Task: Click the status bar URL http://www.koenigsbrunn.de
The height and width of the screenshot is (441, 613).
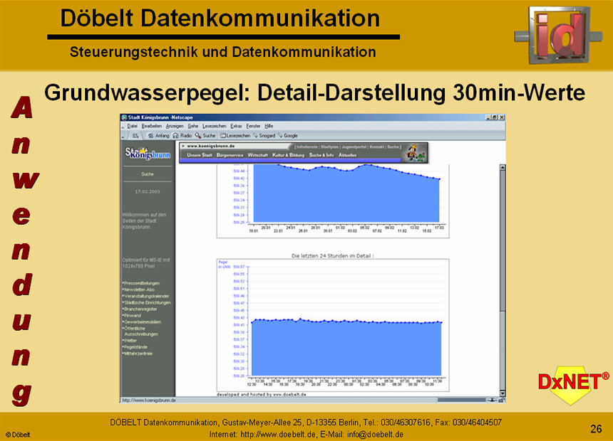Action: [x=149, y=400]
